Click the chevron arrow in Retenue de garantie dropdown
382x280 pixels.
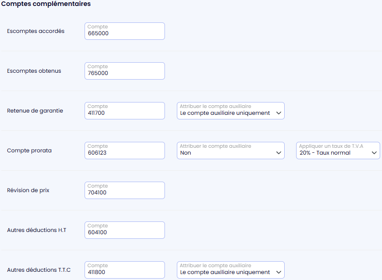pyautogui.click(x=279, y=113)
